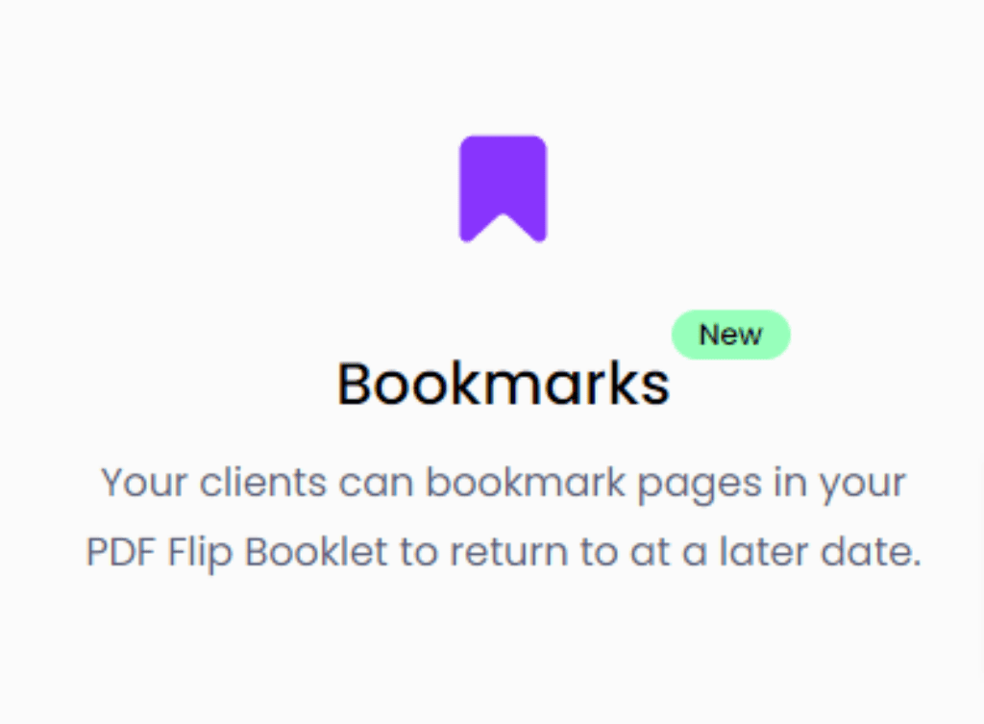Select the word 'Flip' in description
984x724 pixels.
click(200, 553)
